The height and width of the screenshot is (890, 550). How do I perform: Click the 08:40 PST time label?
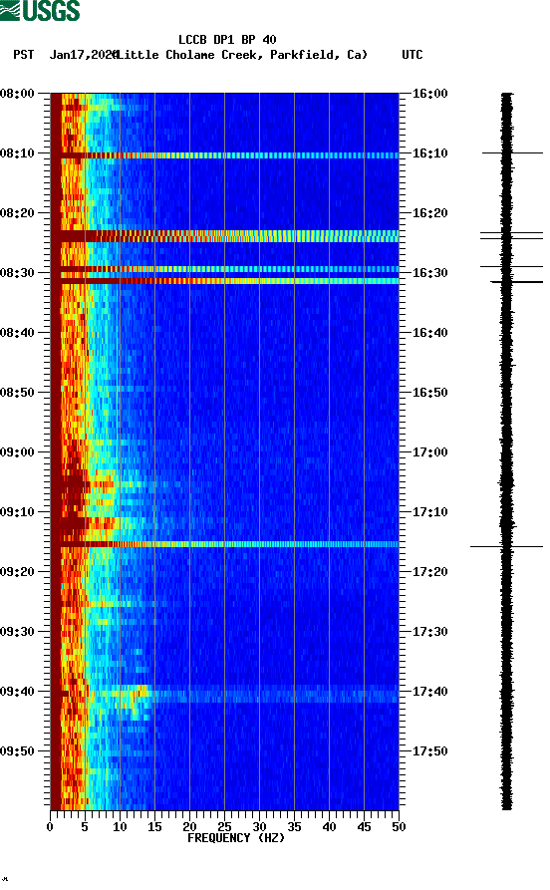coord(18,333)
